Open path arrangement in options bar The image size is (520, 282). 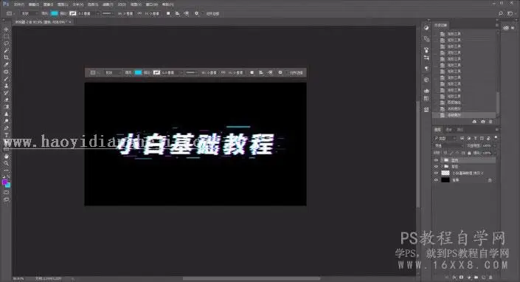pos(187,13)
